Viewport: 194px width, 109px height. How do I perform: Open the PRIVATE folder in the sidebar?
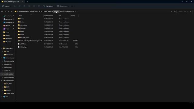(x=8, y=90)
